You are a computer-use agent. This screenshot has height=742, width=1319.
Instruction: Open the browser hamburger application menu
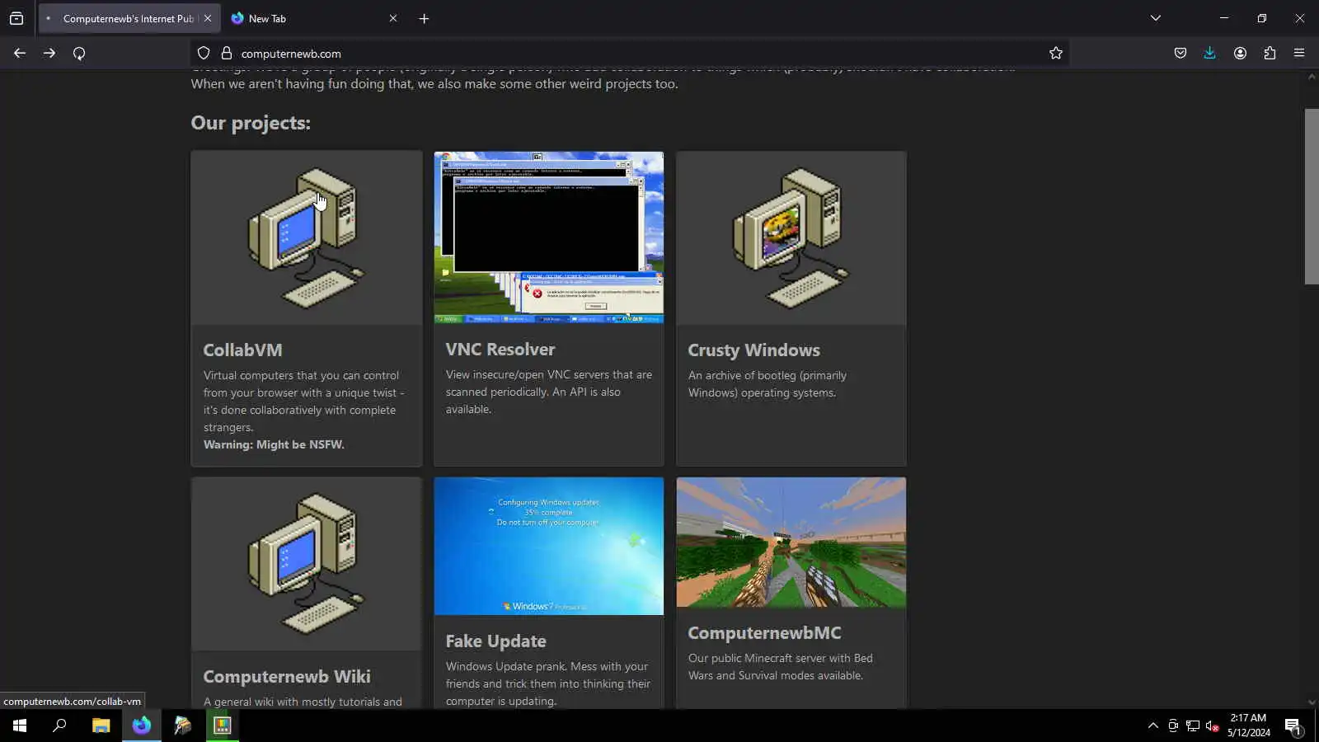tap(1299, 54)
